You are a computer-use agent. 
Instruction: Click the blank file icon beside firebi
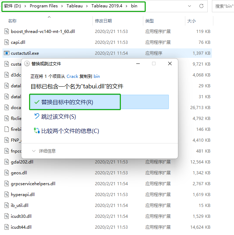(x=7, y=129)
